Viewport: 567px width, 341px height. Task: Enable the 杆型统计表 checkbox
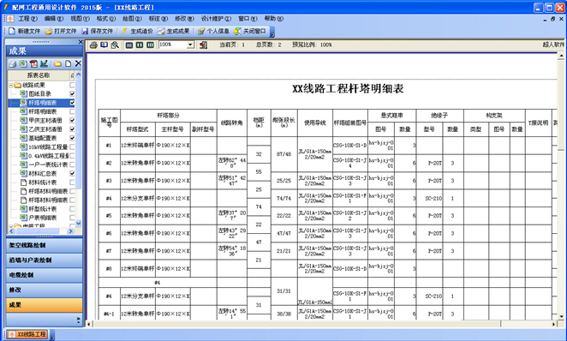[x=72, y=209]
